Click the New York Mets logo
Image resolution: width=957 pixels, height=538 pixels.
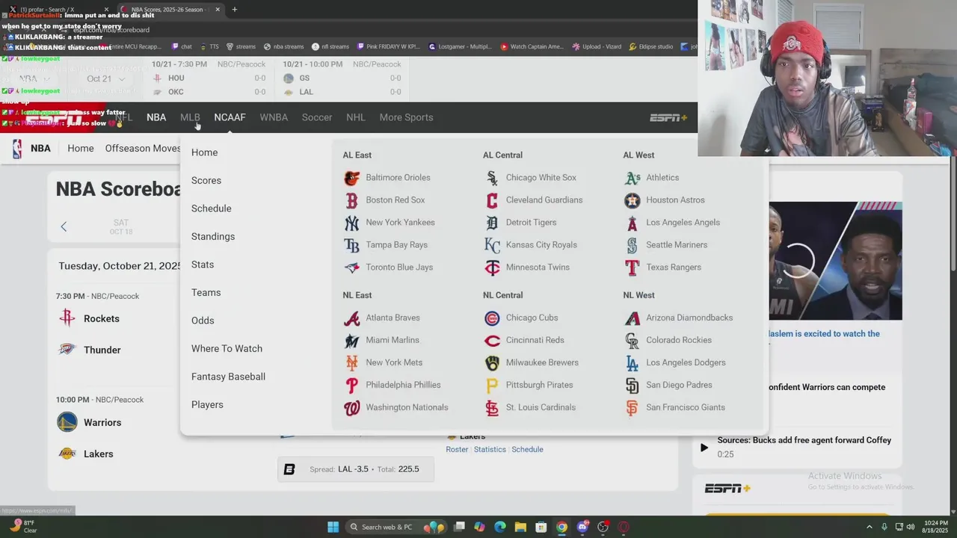[351, 363]
